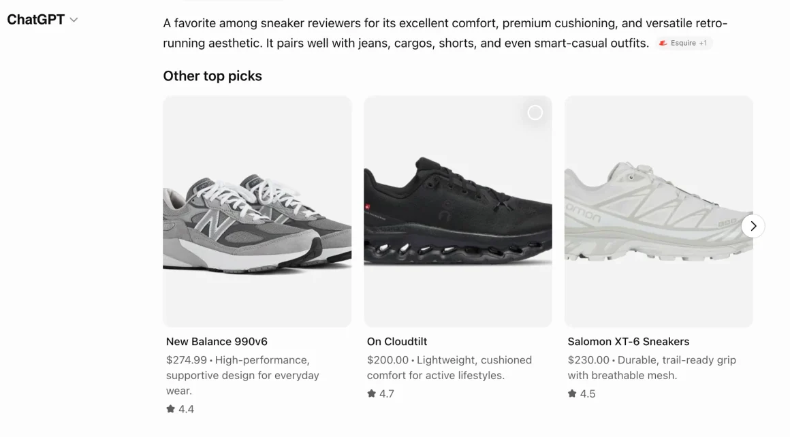Click the $200.00 On Cloudtilt price description

(x=449, y=368)
